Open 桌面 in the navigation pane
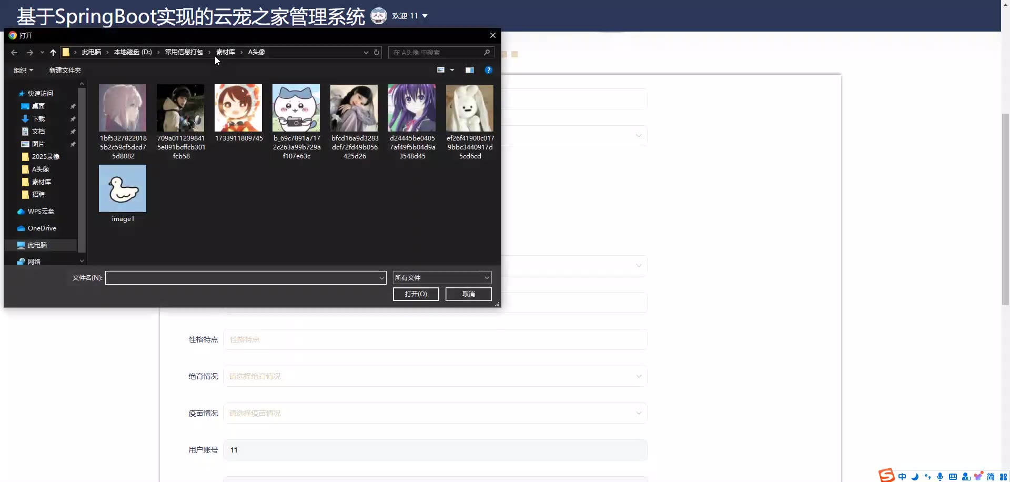Viewport: 1010px width, 482px height. [38, 106]
